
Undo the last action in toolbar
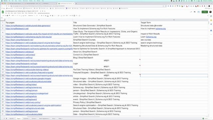pyautogui.click(x=3, y=16)
